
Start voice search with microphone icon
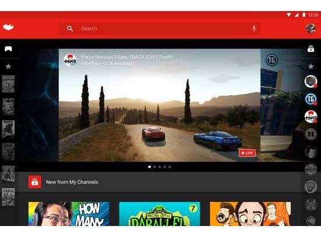click(254, 29)
